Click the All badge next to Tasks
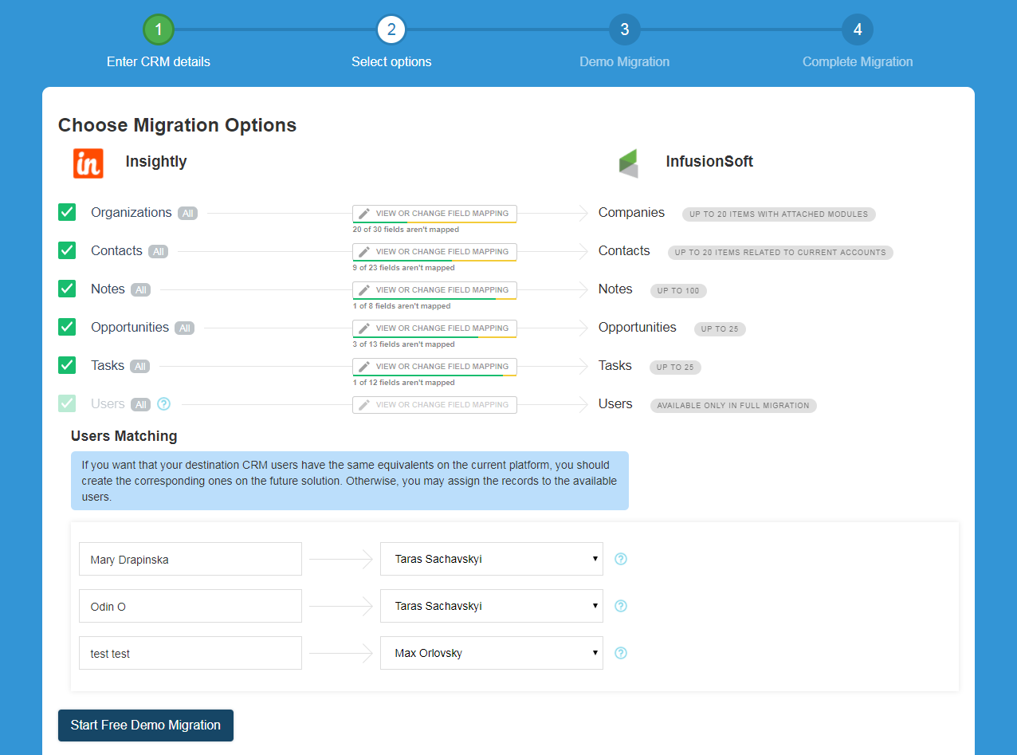 [x=140, y=367]
